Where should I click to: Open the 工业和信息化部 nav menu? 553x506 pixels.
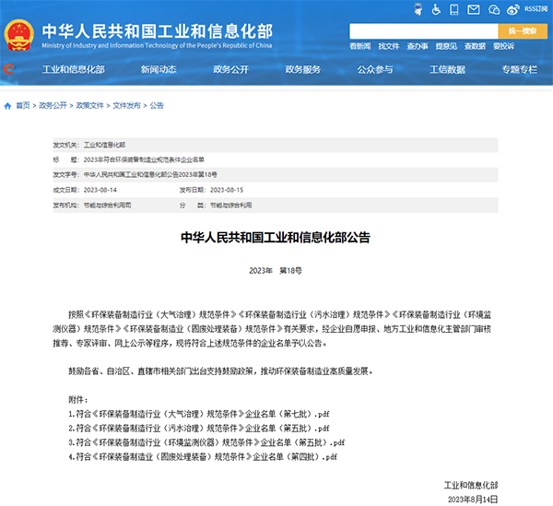74,69
